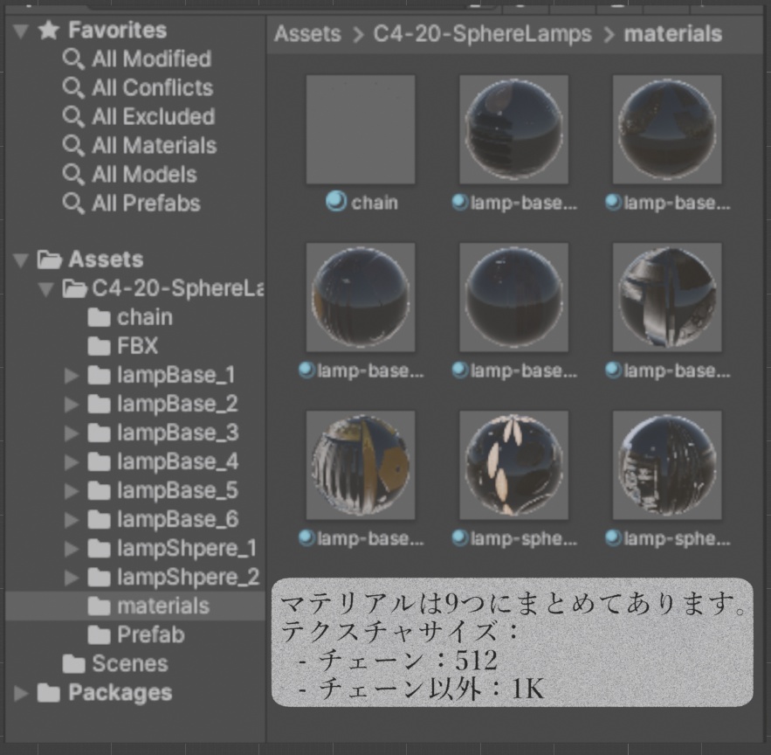
Task: Select the lampShpere_2 folder label
Action: click(189, 578)
